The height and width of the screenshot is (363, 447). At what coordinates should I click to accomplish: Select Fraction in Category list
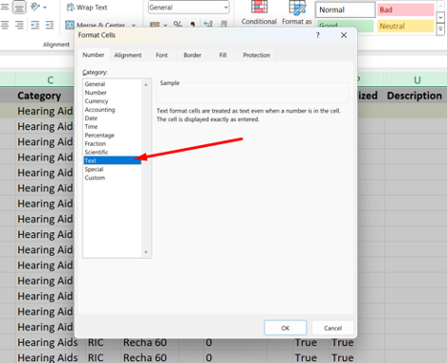click(x=113, y=143)
